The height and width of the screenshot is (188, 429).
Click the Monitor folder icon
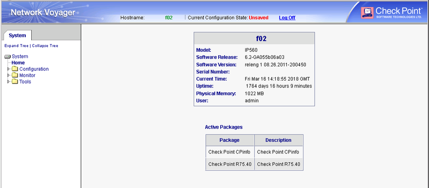(x=15, y=75)
